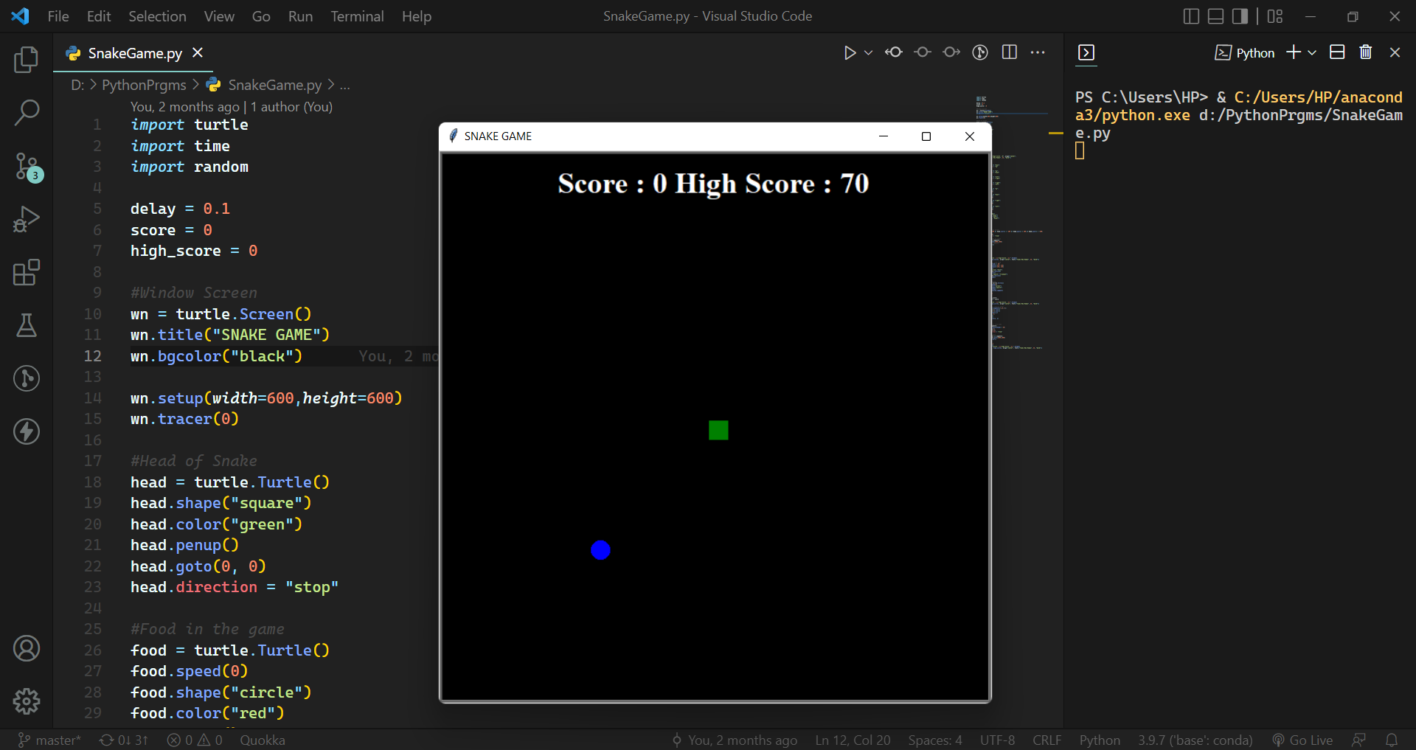Open the Selection menu
Viewport: 1416px width, 750px height.
point(157,16)
